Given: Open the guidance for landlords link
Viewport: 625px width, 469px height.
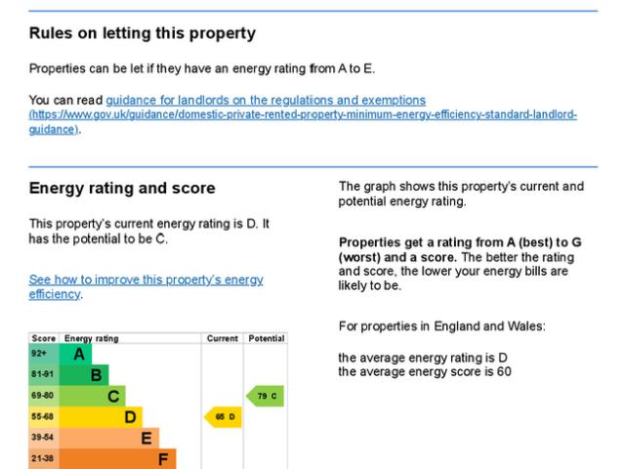Looking at the screenshot, I should (x=266, y=100).
